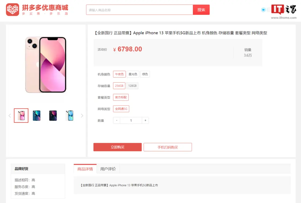Choose the 午夜色 body color option
301x203 pixels.
click(x=119, y=74)
